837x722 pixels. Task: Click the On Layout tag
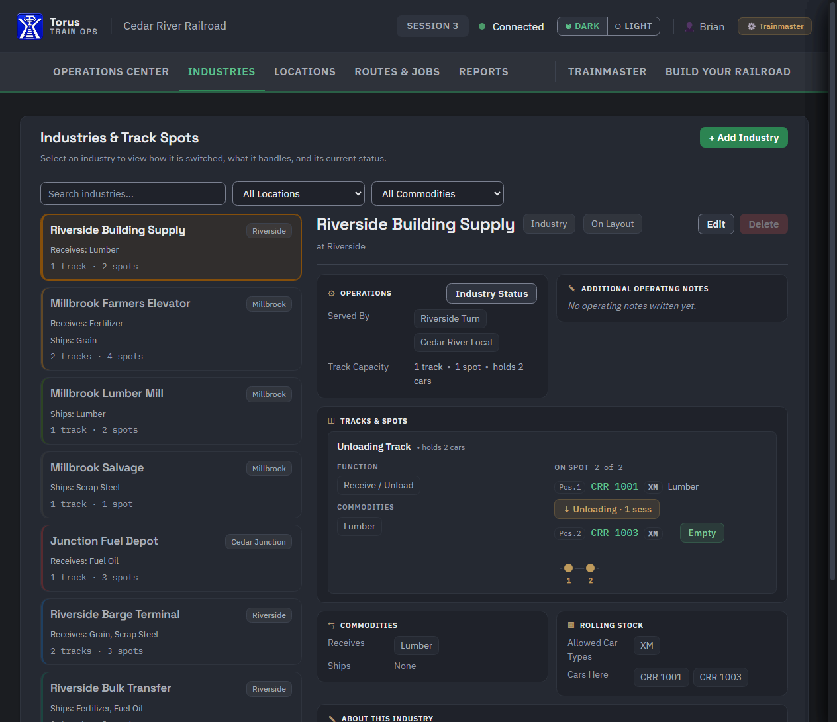[x=613, y=224]
